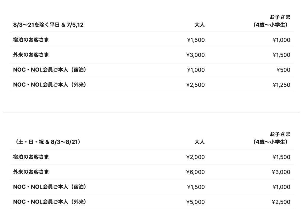
Task: Click the お子さま（4歳〜小学生） header in the weekday table
Action: (272, 21)
